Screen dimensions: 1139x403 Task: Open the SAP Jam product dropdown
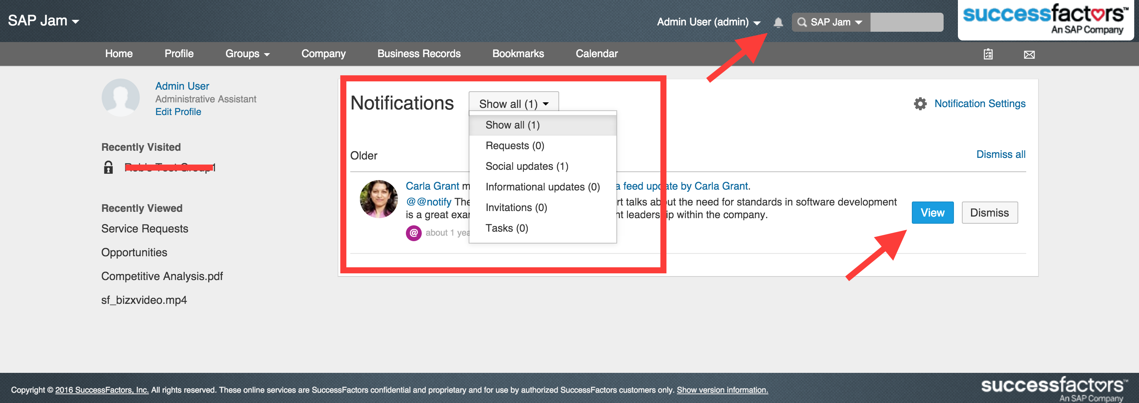point(43,21)
